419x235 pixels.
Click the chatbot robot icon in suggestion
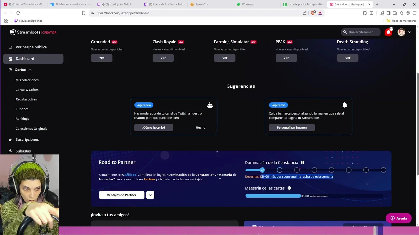[x=210, y=105]
